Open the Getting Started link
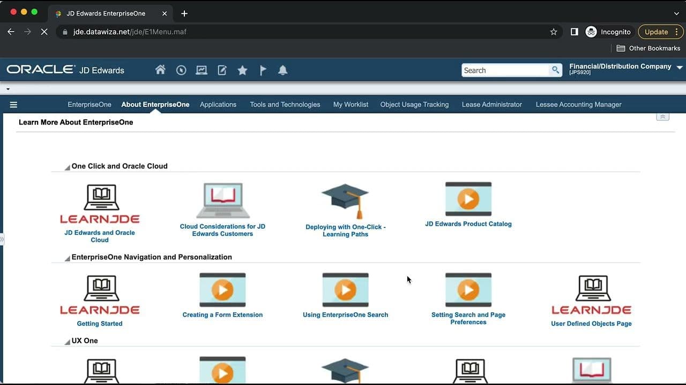686x385 pixels. (100, 324)
